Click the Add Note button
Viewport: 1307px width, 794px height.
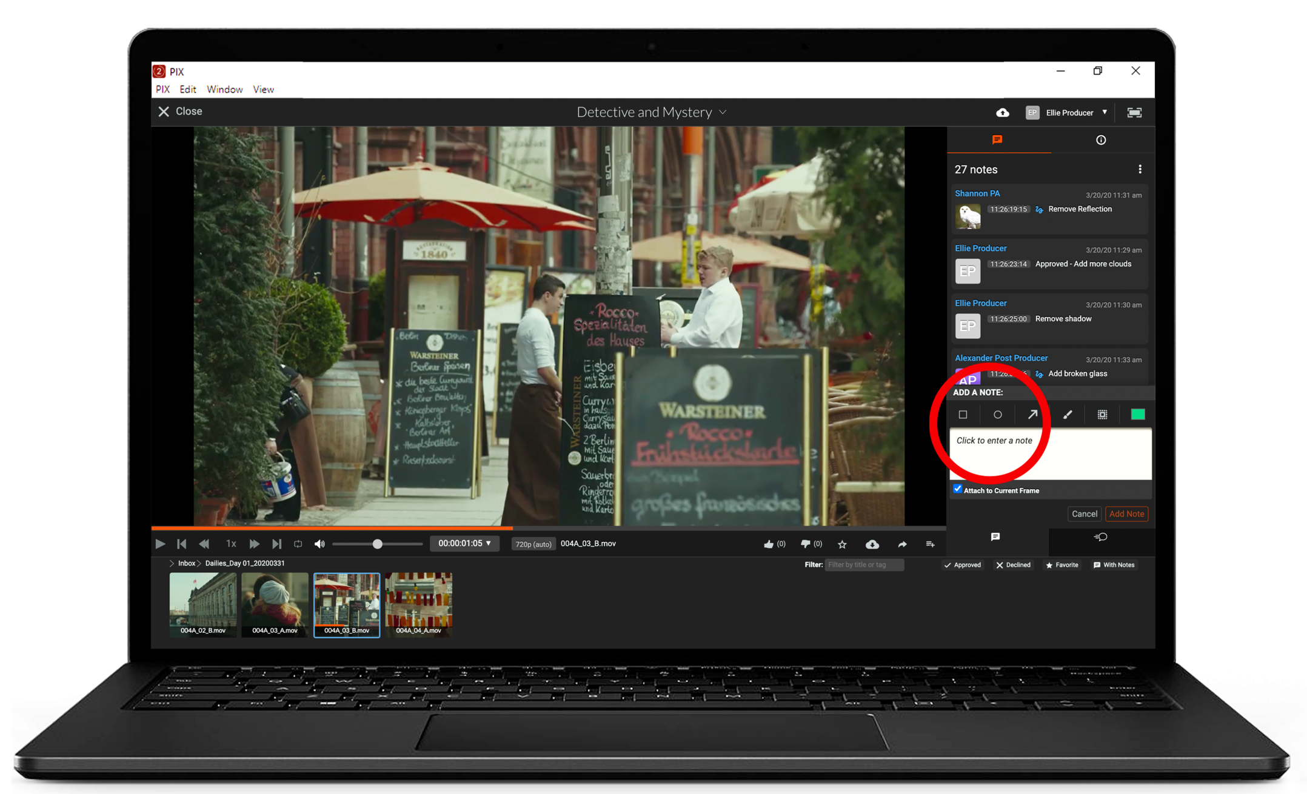(1126, 514)
